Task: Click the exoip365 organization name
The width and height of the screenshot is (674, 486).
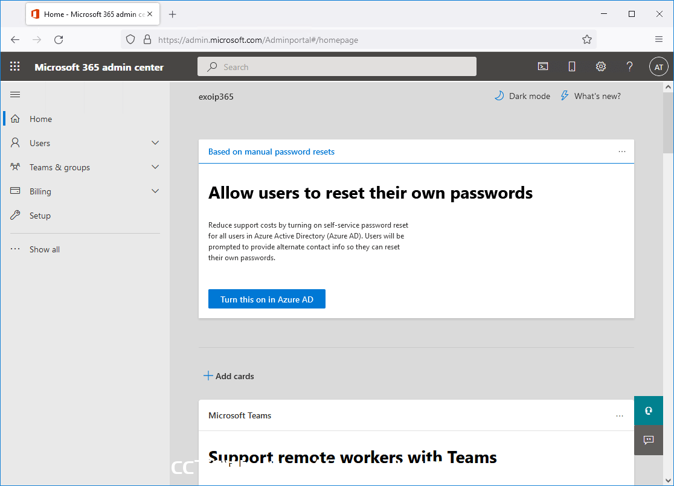Action: tap(216, 97)
